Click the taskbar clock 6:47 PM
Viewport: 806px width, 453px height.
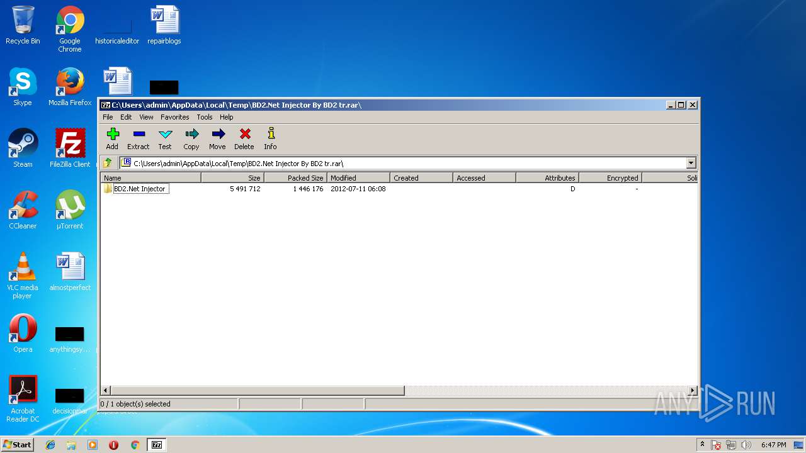pos(773,445)
